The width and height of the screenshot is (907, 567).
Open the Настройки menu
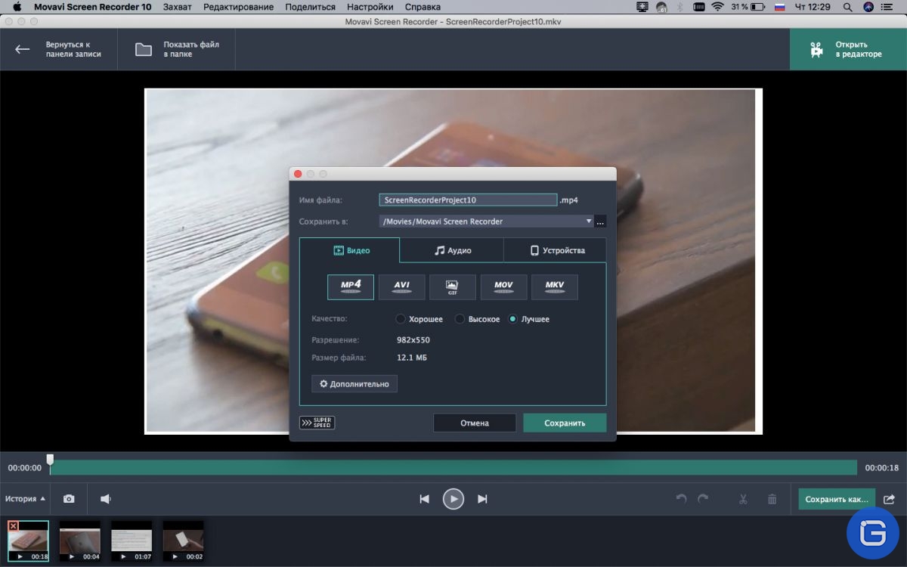(x=370, y=7)
